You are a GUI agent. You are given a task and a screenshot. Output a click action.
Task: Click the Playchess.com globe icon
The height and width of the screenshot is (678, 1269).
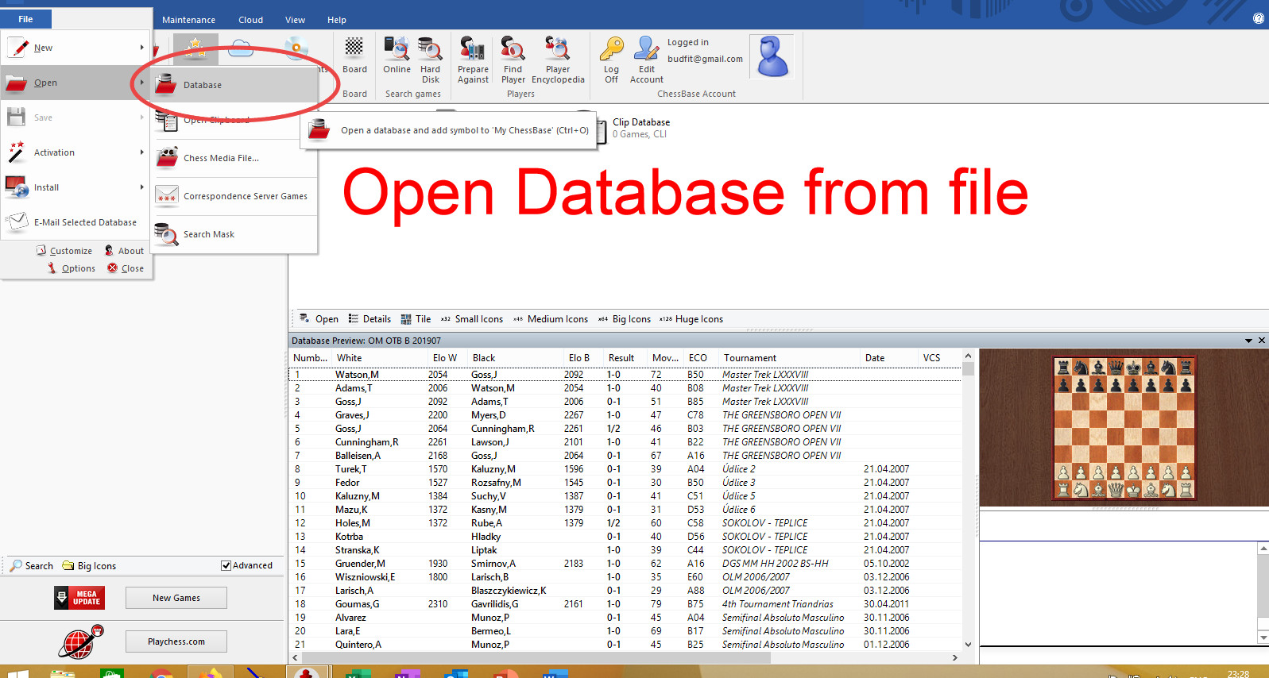(80, 641)
